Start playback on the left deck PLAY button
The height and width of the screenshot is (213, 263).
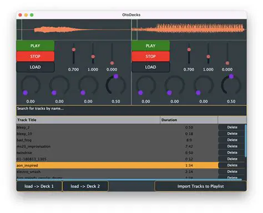point(36,45)
